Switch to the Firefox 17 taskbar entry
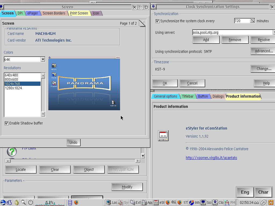Viewport: 275px width, 206px height. click(x=182, y=203)
